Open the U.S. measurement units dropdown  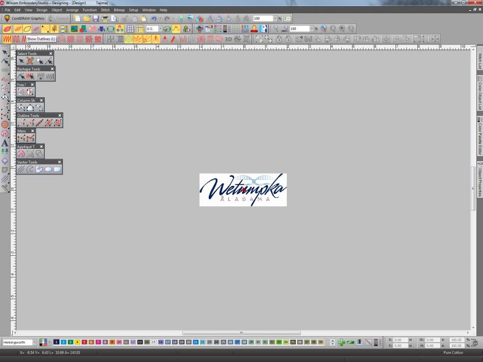pos(160,28)
